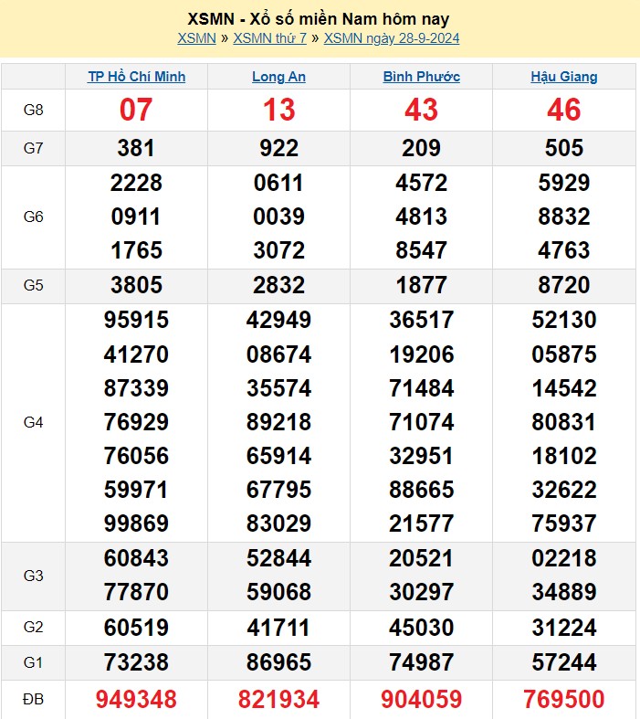
Task: Click special prize number 949348
Action: pos(136,700)
